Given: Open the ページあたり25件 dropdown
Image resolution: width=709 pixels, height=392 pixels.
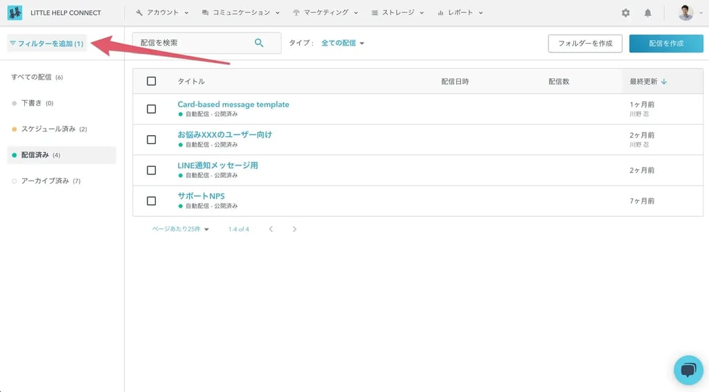Looking at the screenshot, I should point(181,229).
